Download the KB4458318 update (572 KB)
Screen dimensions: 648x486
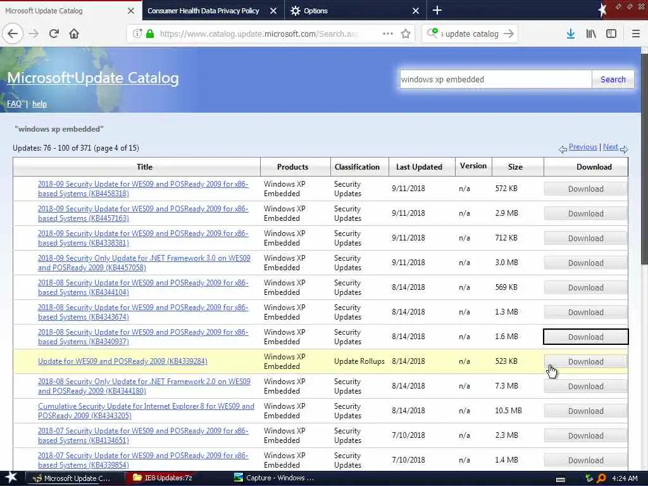585,189
